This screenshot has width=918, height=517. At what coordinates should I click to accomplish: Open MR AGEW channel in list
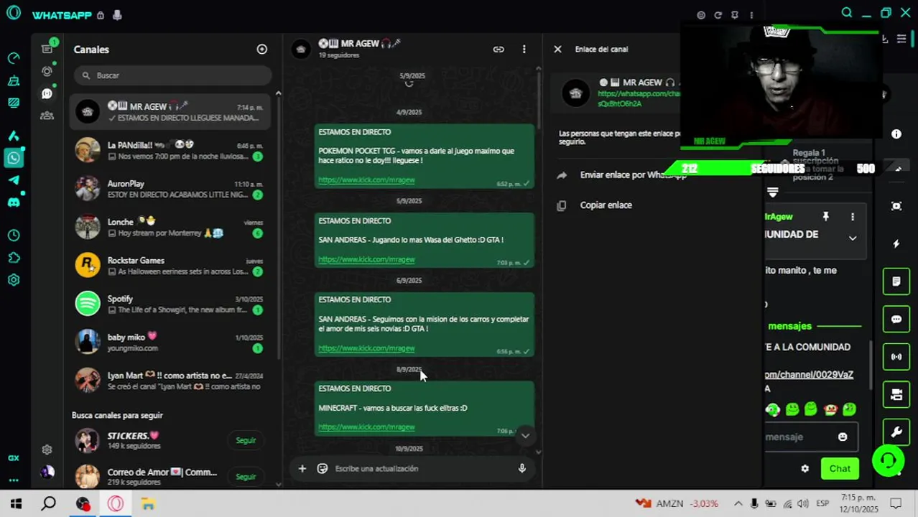170,111
